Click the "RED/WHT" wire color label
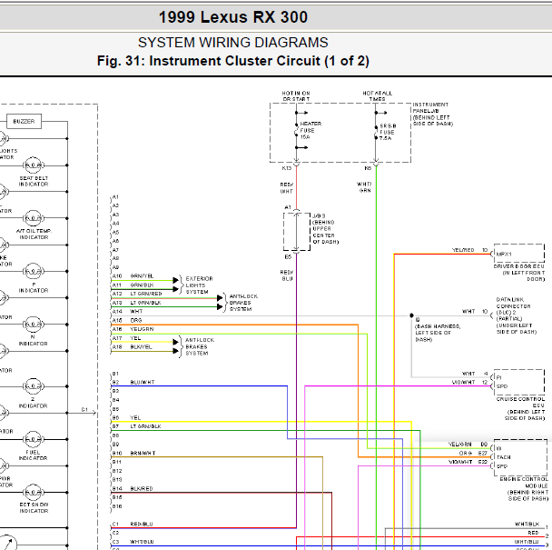Screen dimensions: 552x550 coord(287,188)
